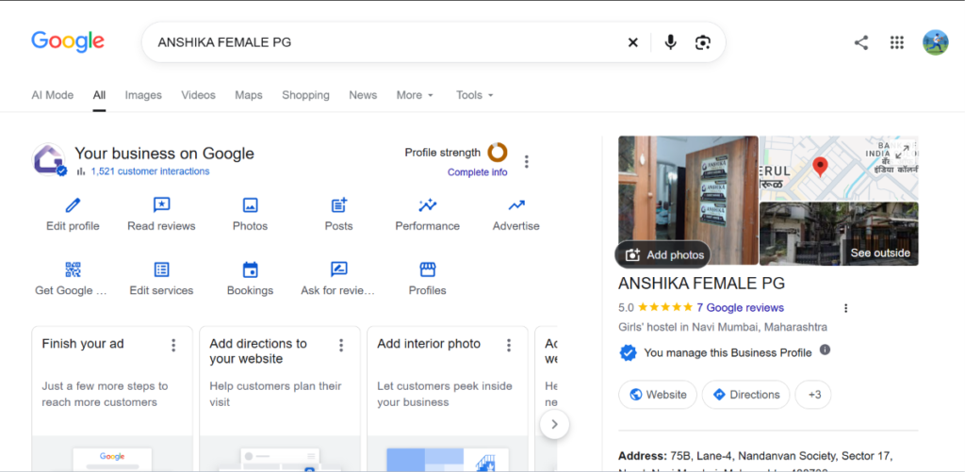Expand the More search filter dropdown
The width and height of the screenshot is (965, 472).
(x=415, y=95)
